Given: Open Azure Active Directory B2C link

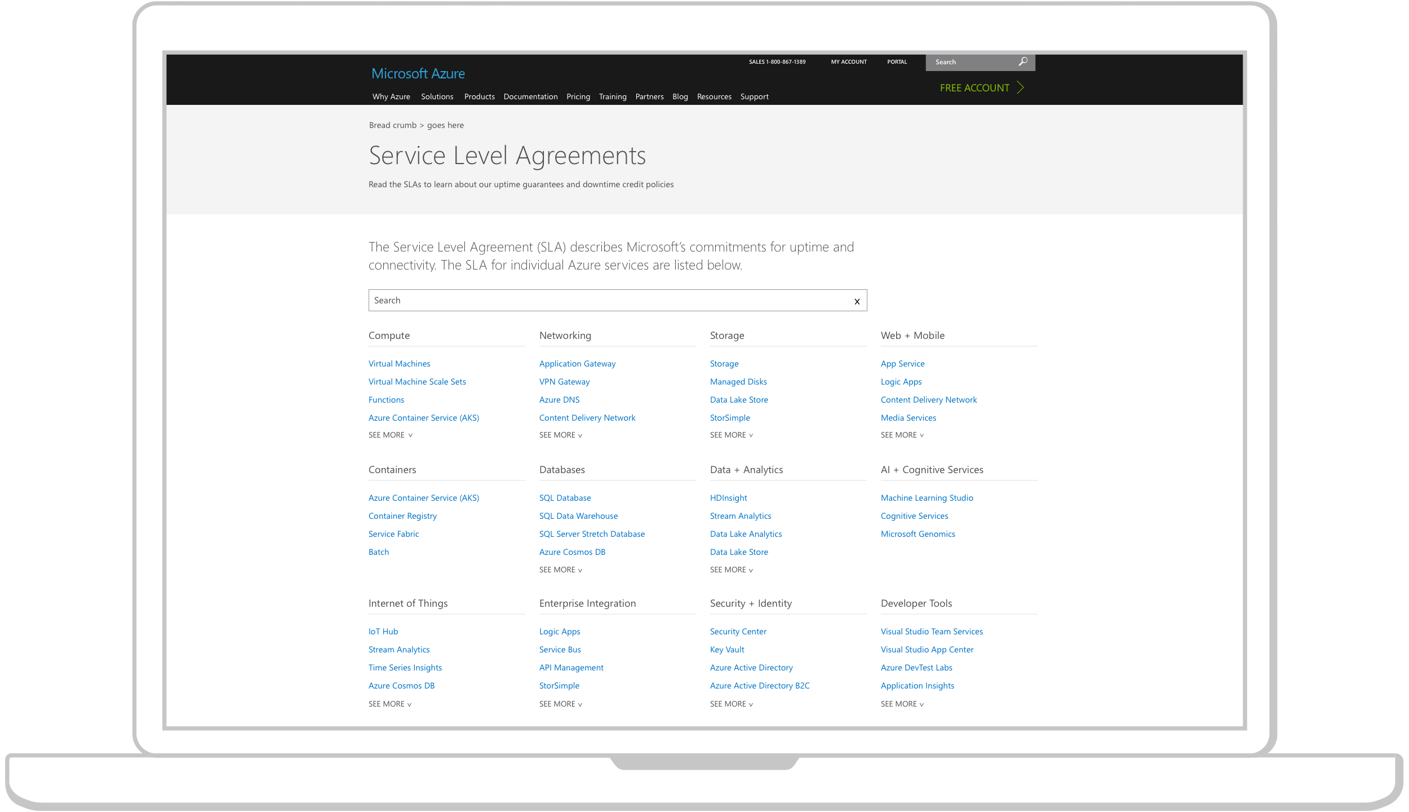Looking at the screenshot, I should click(x=760, y=686).
